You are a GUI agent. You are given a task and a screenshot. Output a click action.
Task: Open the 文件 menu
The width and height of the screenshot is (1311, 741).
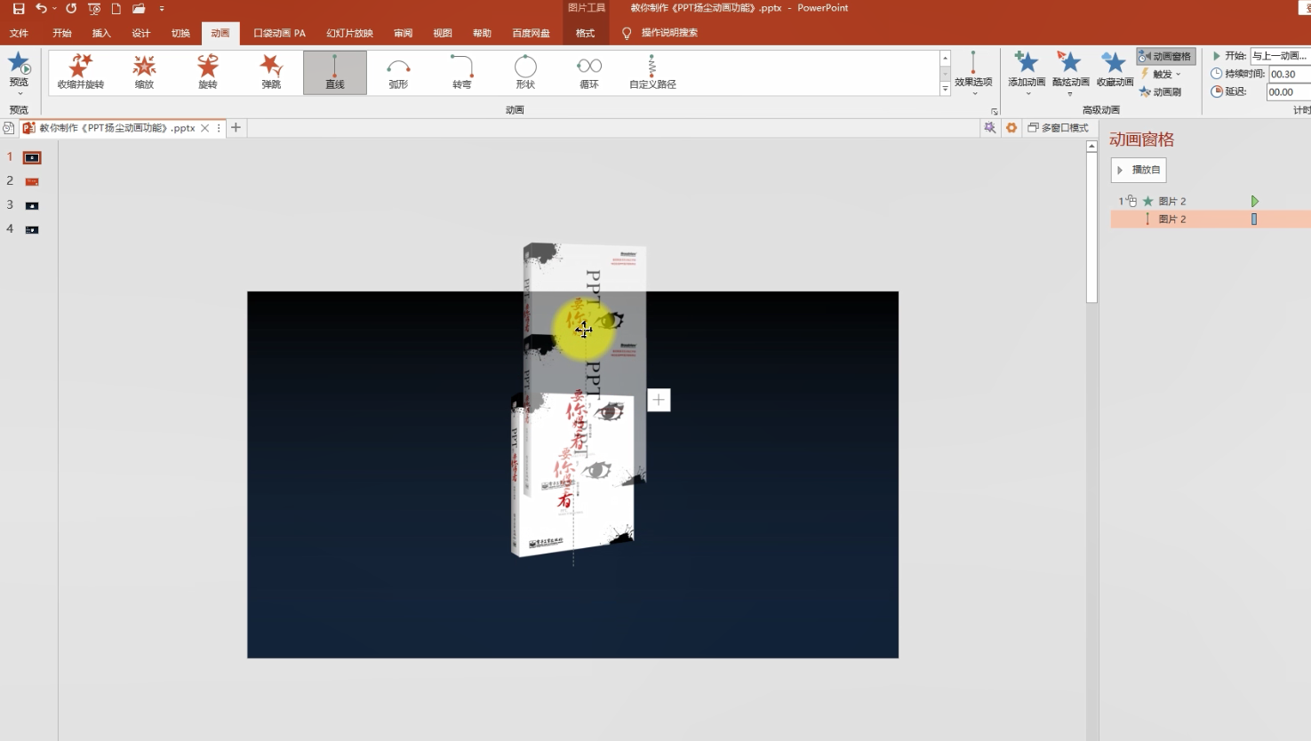click(x=19, y=33)
